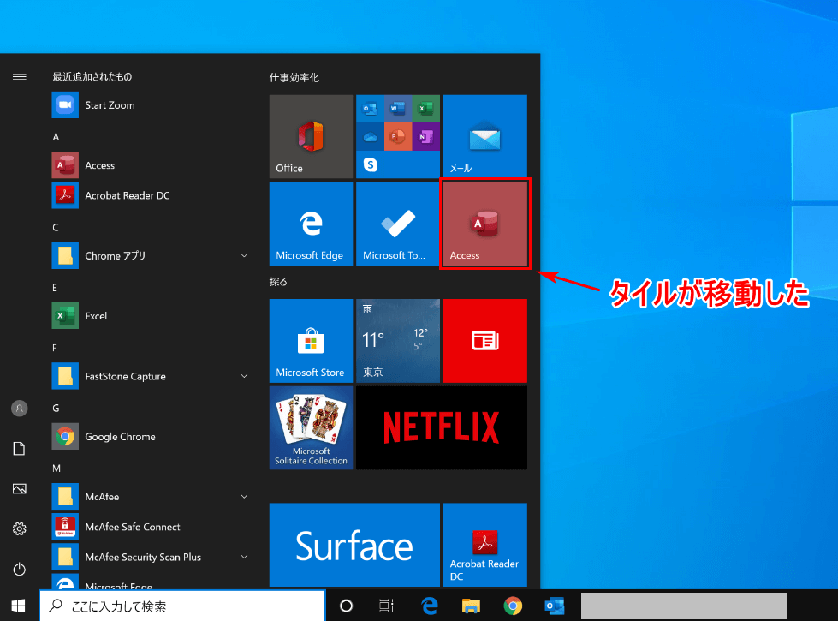Open Chrome from the taskbar
Viewport: 838px width, 621px height.
(x=513, y=606)
